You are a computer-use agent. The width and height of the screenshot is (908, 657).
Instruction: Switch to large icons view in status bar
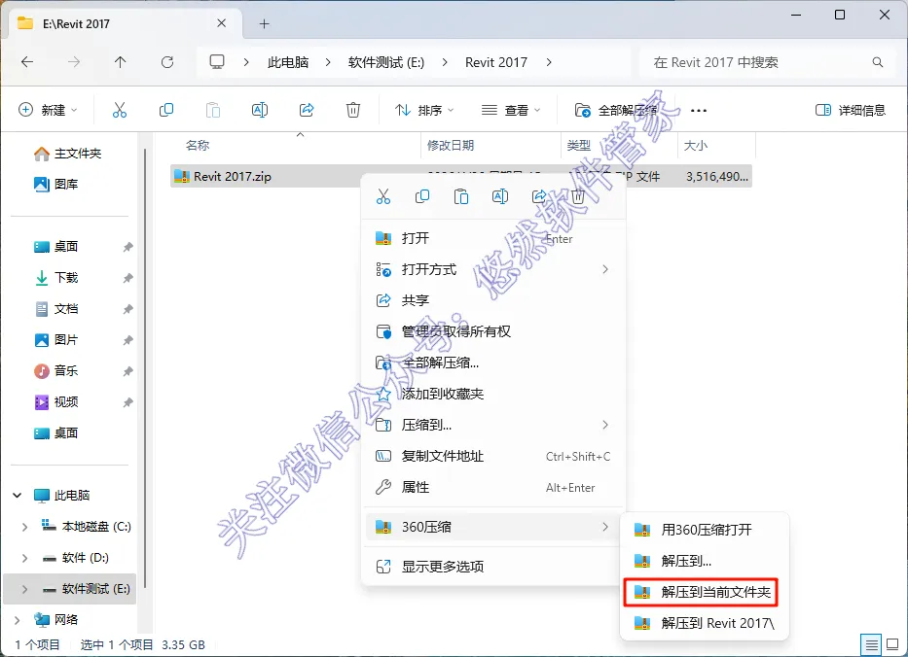(x=892, y=644)
